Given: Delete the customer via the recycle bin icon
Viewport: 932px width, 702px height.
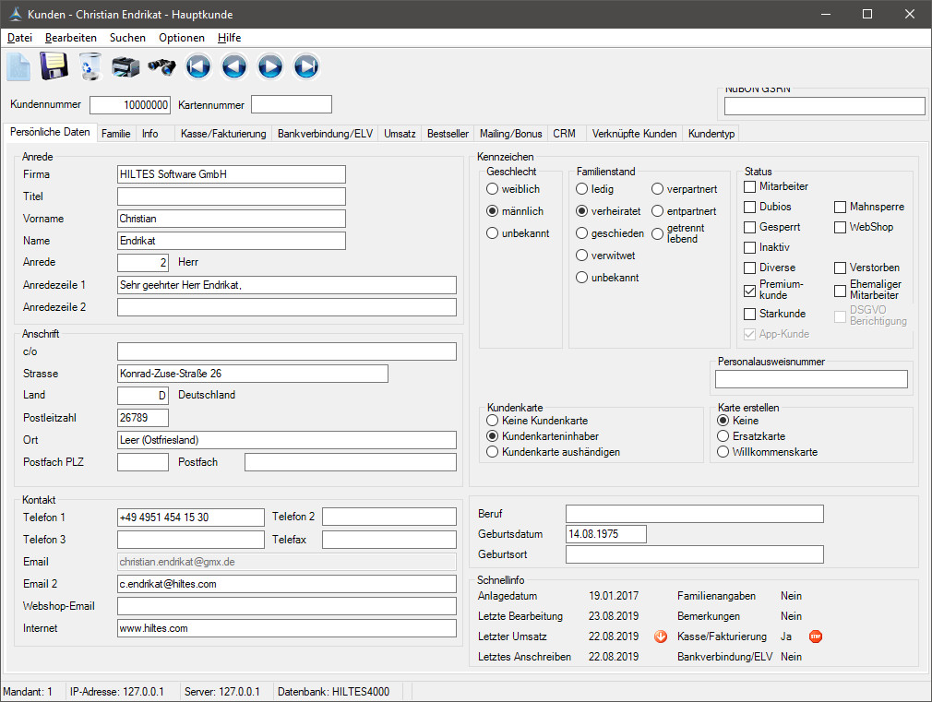Looking at the screenshot, I should tap(90, 66).
